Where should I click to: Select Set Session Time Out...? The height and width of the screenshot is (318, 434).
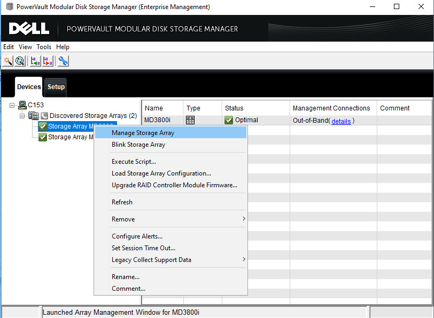click(170, 248)
